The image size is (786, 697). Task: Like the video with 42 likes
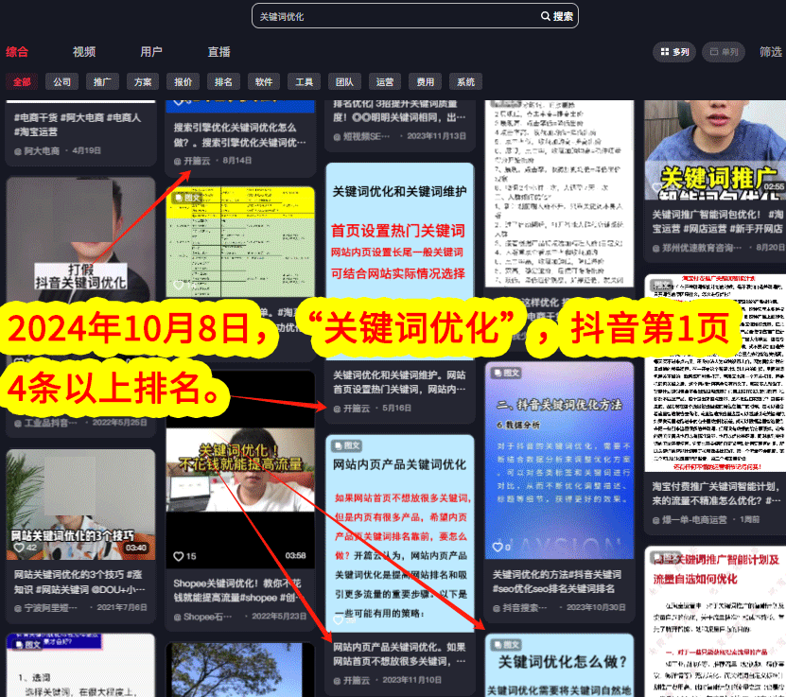pos(19,548)
